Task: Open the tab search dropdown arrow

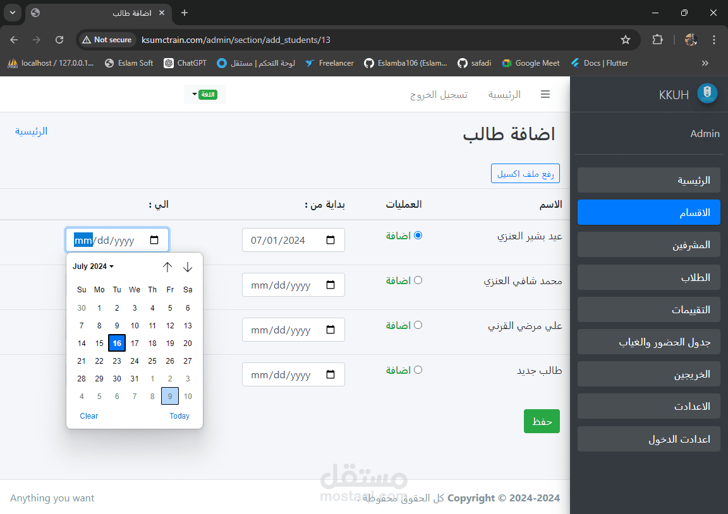Action: click(x=13, y=13)
